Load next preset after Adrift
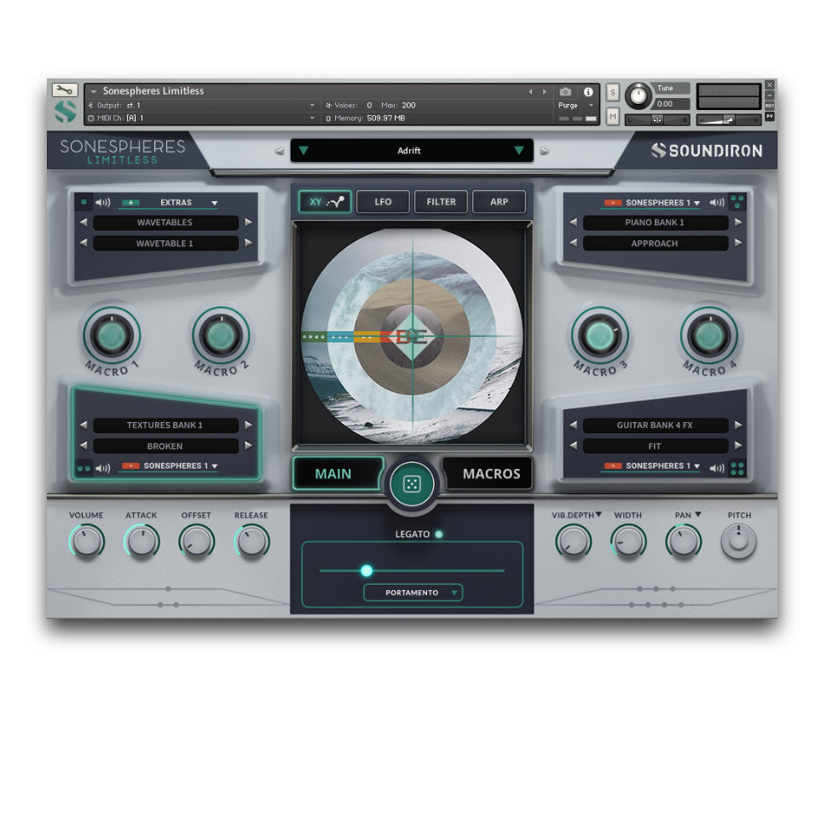This screenshot has width=827, height=827. coord(544,152)
